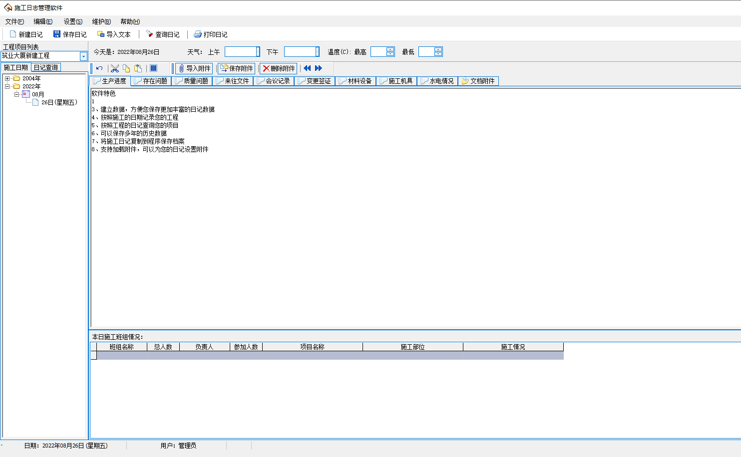Screen dimensions: 741x457
Task: Expand the 2004年 tree node
Action: [x=7, y=78]
